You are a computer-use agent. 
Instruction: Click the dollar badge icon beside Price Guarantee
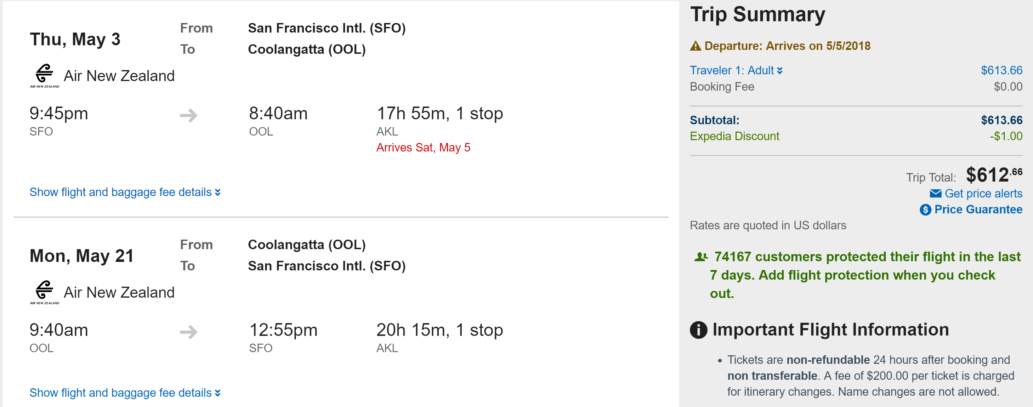pos(925,210)
